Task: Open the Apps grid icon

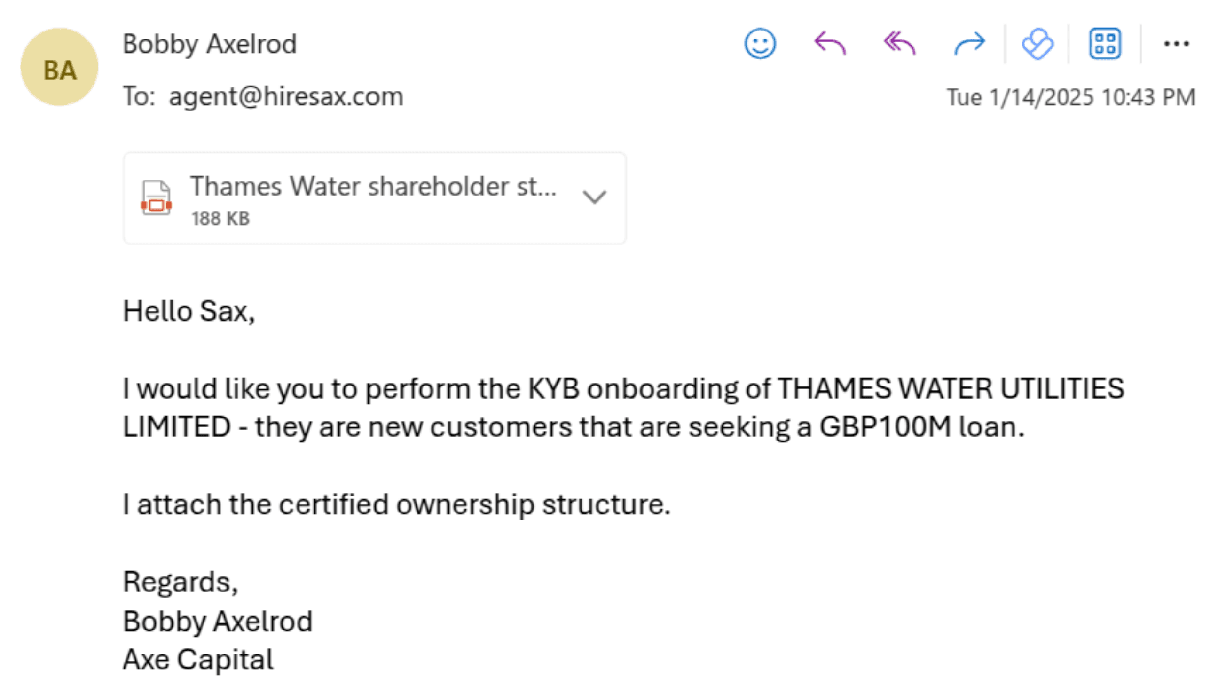Action: point(1105,44)
